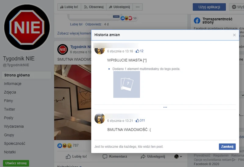Select Społeczność in the left menu
Image resolution: width=244 pixels, height=167 pixels.
coord(14,143)
